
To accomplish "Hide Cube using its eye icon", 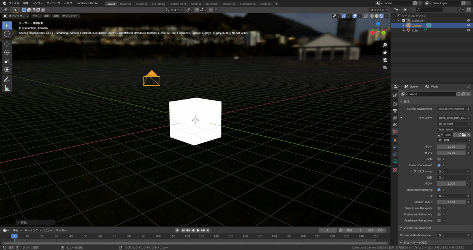I will 468,30.
